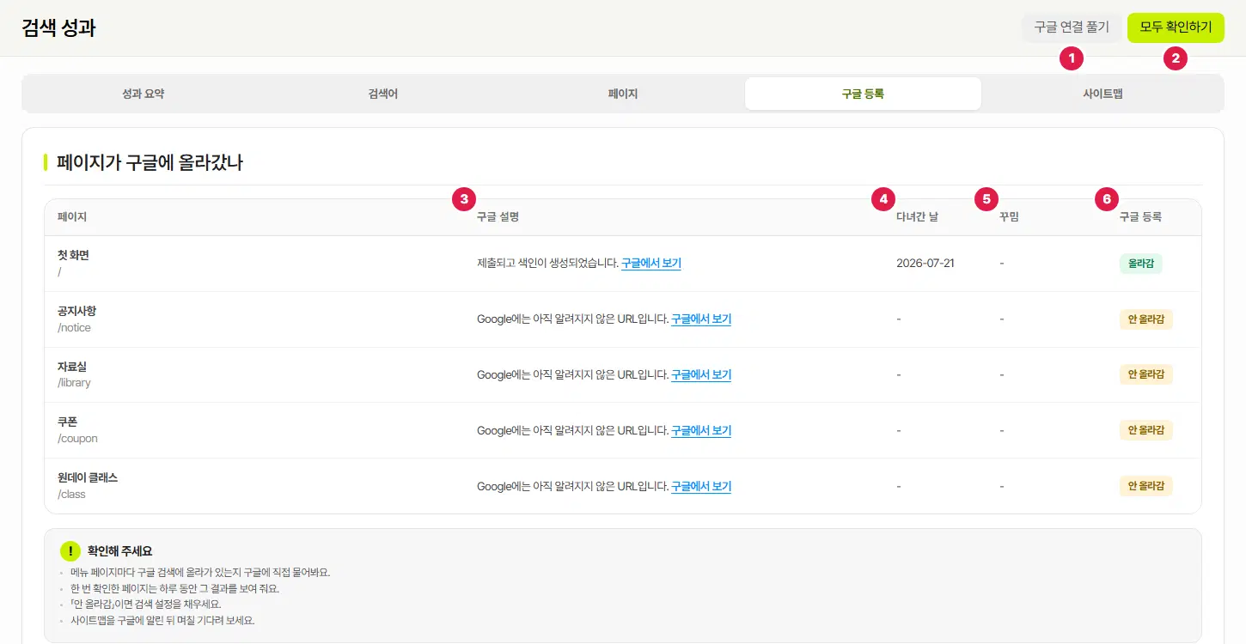Click the 자료실 page name
This screenshot has height=644, width=1246.
[x=72, y=367]
